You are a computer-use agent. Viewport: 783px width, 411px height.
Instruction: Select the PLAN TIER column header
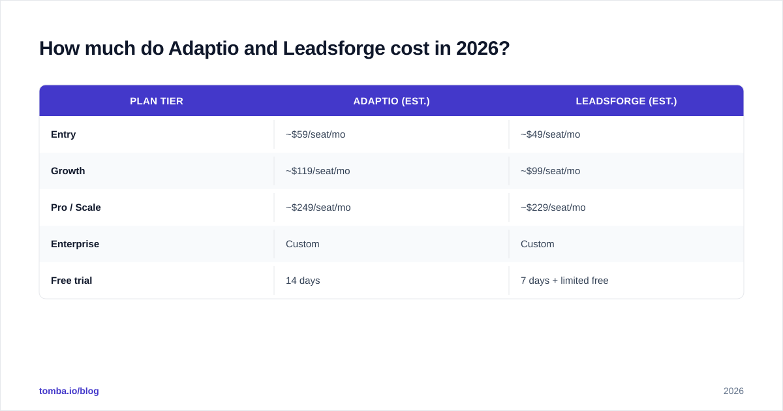pyautogui.click(x=157, y=101)
